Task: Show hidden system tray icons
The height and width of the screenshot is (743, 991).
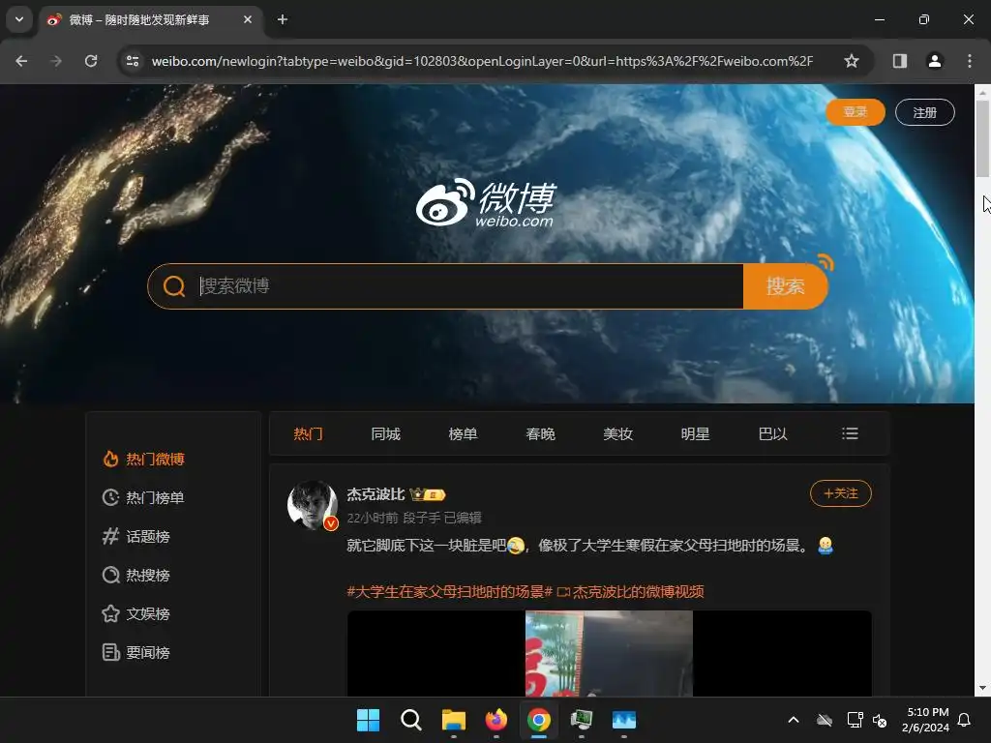Action: pyautogui.click(x=794, y=720)
